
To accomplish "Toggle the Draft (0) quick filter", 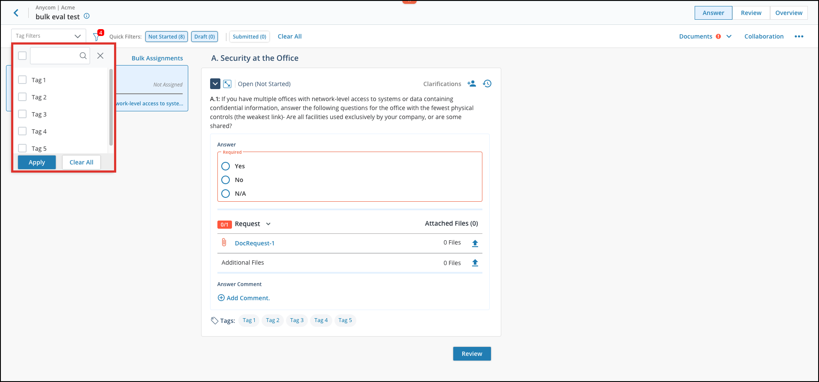I will pyautogui.click(x=205, y=37).
